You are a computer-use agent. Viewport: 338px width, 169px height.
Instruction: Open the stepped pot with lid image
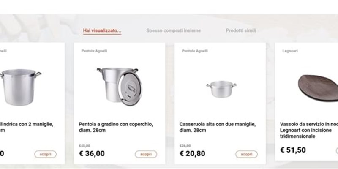click(120, 87)
